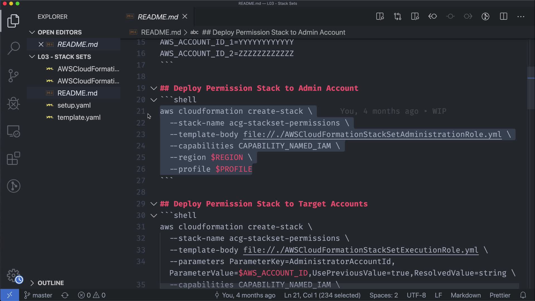Select the README.md editor tab
The height and width of the screenshot is (301, 535).
pyautogui.click(x=158, y=17)
